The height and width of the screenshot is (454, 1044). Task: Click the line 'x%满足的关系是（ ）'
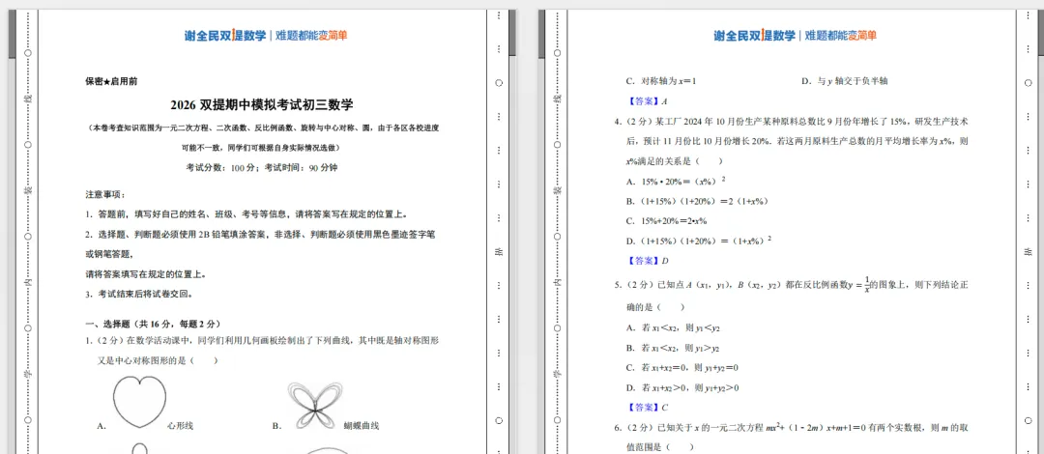(675, 161)
